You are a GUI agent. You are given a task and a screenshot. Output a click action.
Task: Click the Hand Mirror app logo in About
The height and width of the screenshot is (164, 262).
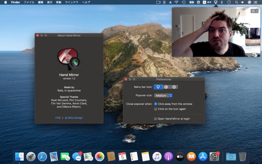click(69, 59)
